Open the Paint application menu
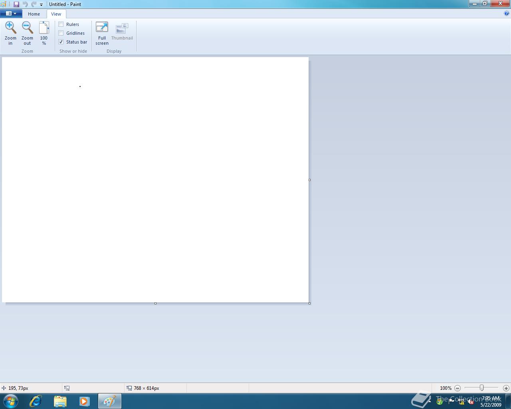The width and height of the screenshot is (511, 409). click(x=11, y=13)
